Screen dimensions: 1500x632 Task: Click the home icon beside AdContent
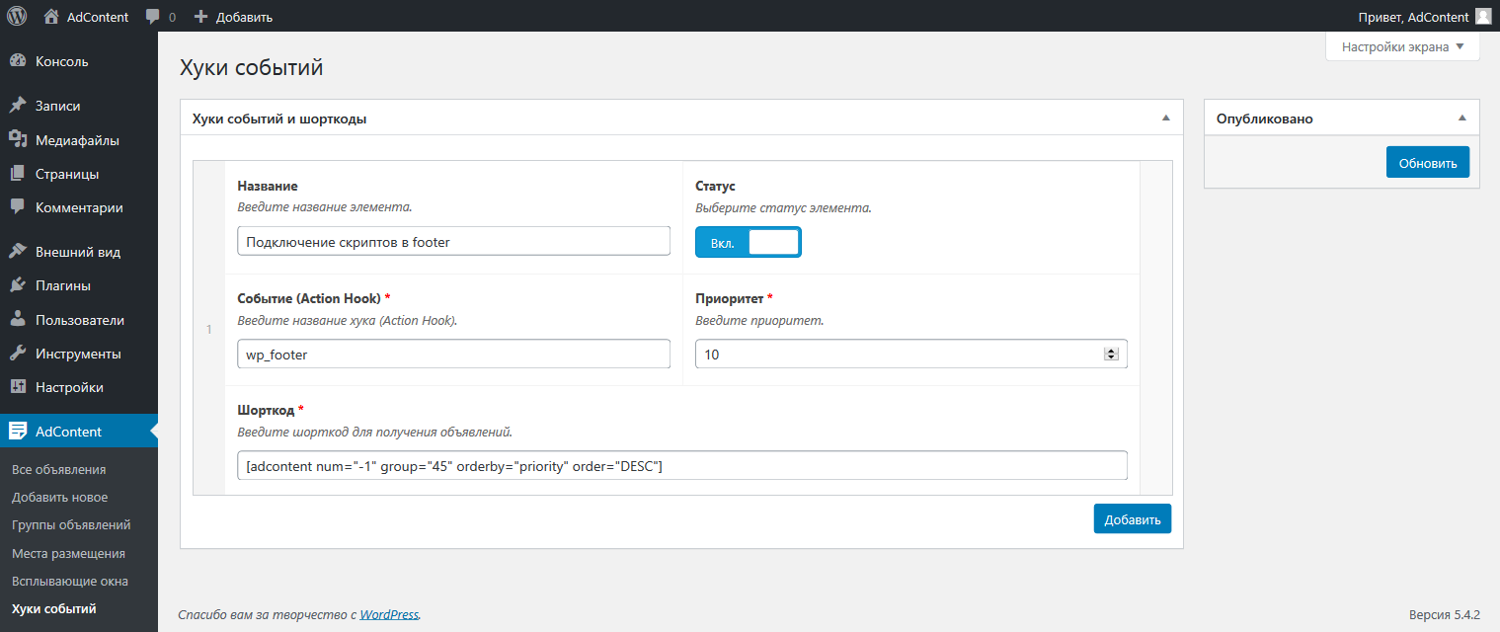[52, 16]
